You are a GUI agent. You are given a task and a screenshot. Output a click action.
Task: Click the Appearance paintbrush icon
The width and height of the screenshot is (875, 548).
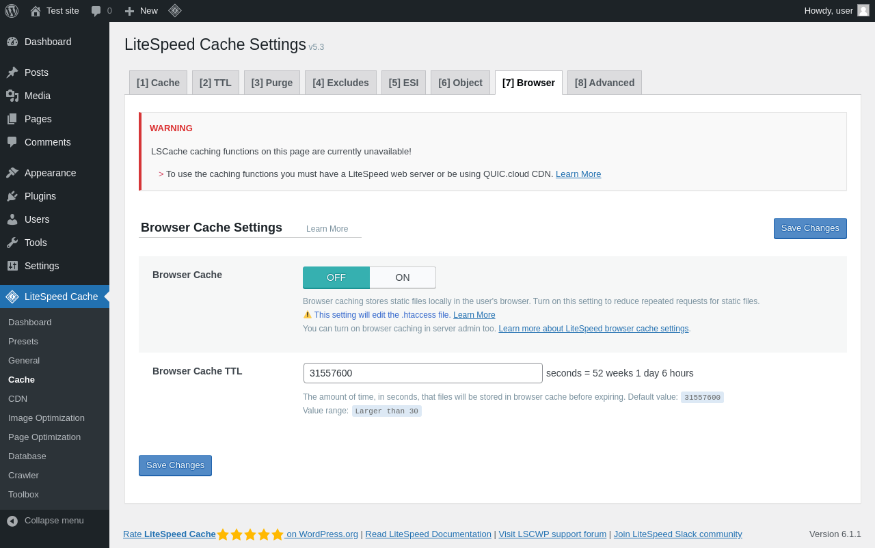[12, 173]
